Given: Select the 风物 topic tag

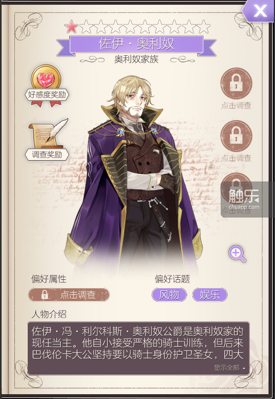Looking at the screenshot, I should click(x=169, y=295).
